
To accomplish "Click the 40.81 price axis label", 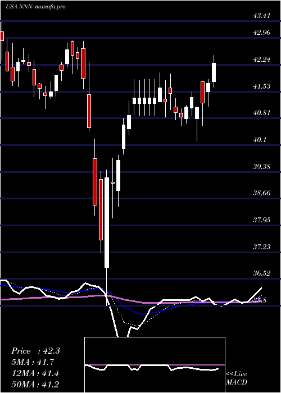I will coord(262,112).
